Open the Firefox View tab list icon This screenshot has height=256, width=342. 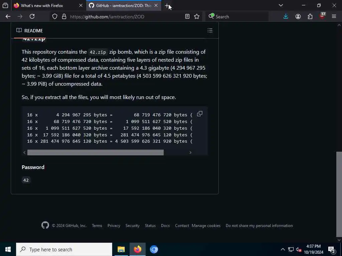coord(5,5)
